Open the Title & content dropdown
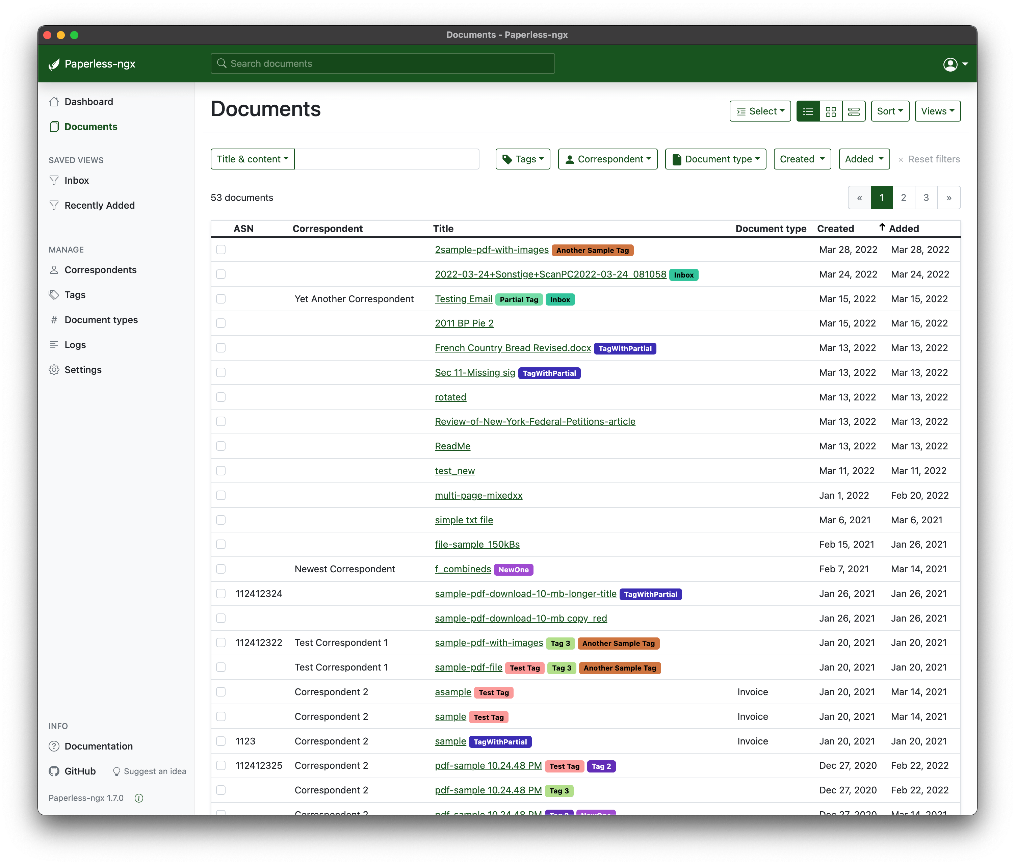Screen dimensions: 1015x865 252,159
